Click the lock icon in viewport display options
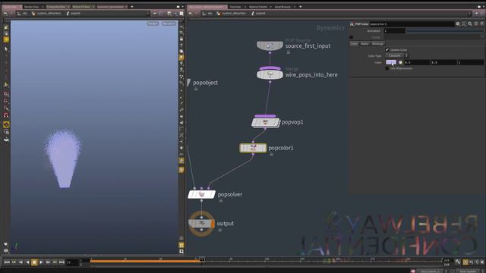 coord(181,39)
